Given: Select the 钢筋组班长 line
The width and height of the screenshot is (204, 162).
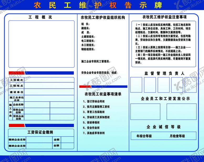Looking at the screenshot, I should [88, 49].
